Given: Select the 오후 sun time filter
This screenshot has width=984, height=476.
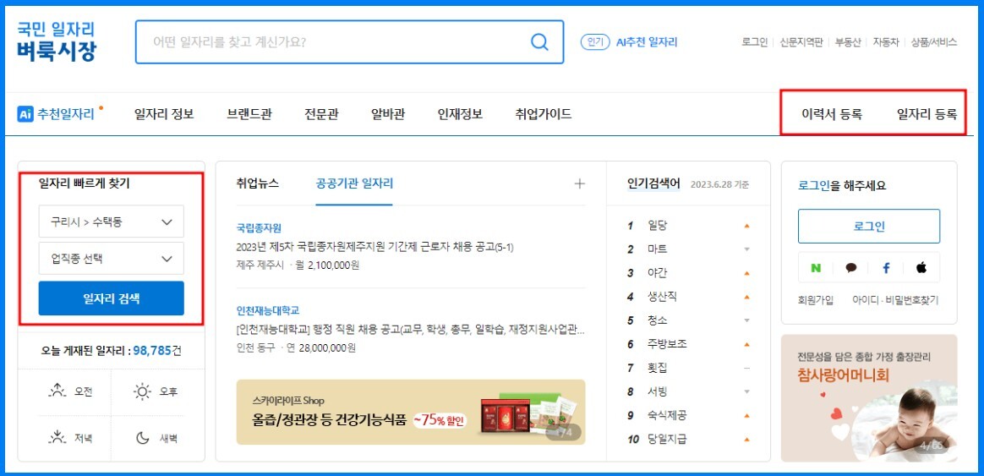Looking at the screenshot, I should click(x=156, y=391).
